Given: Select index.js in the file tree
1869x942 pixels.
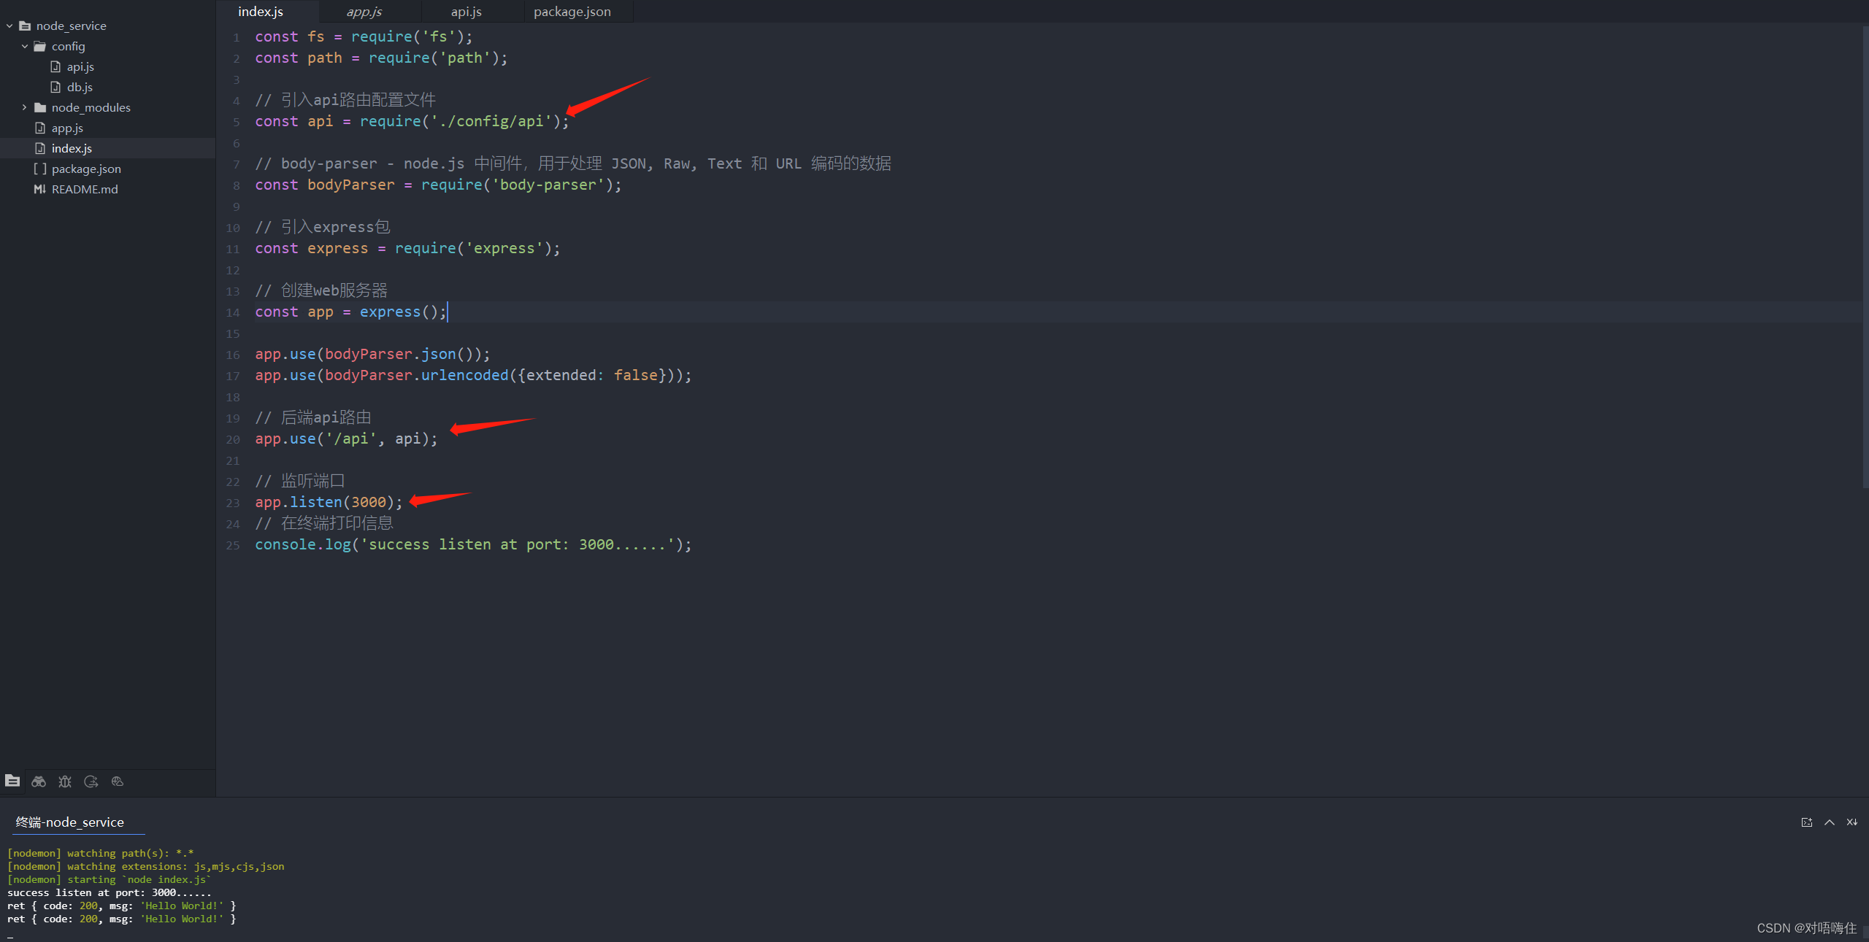Looking at the screenshot, I should [x=72, y=148].
